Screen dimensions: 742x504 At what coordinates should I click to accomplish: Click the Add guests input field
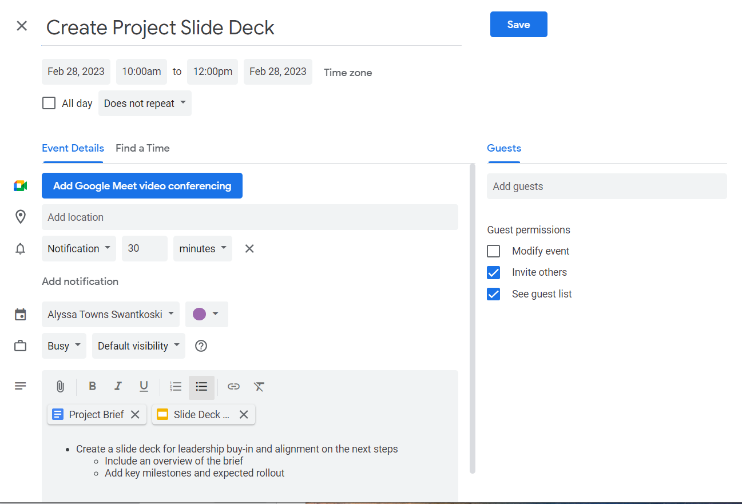pyautogui.click(x=606, y=186)
